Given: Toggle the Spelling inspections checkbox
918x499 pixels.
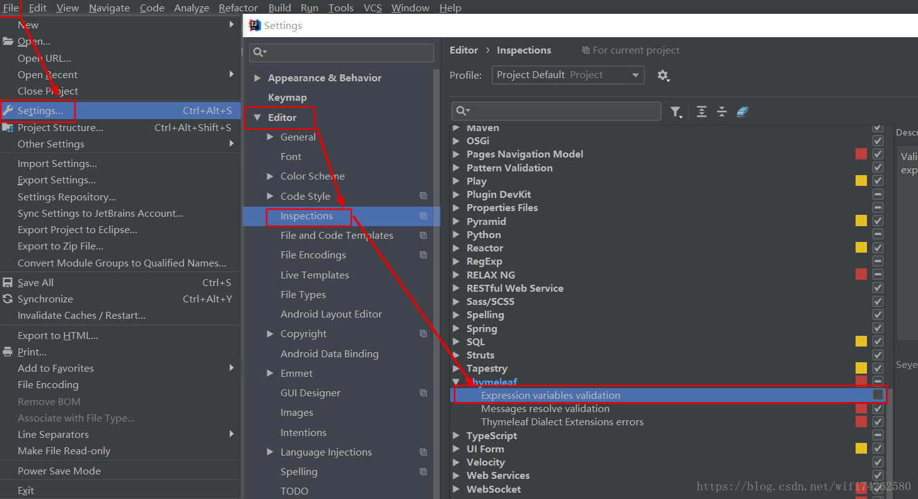Looking at the screenshot, I should click(x=878, y=314).
